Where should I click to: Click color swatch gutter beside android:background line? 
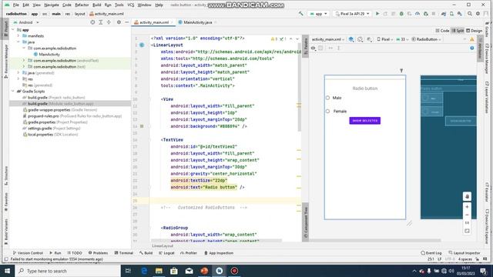click(x=142, y=126)
